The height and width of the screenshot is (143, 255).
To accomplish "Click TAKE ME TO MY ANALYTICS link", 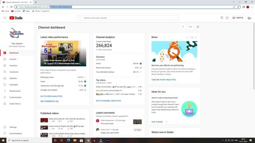I will [164, 80].
